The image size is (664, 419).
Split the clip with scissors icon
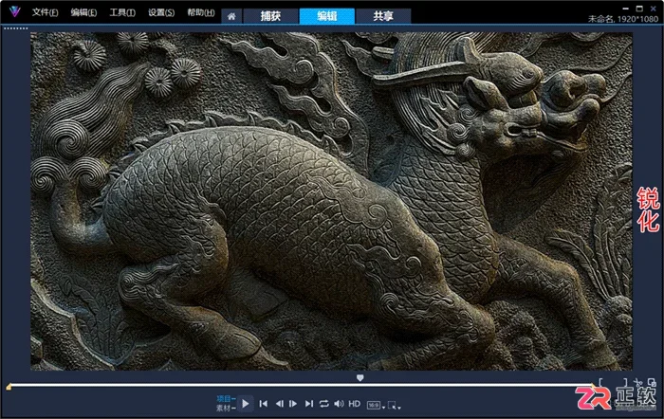(638, 382)
